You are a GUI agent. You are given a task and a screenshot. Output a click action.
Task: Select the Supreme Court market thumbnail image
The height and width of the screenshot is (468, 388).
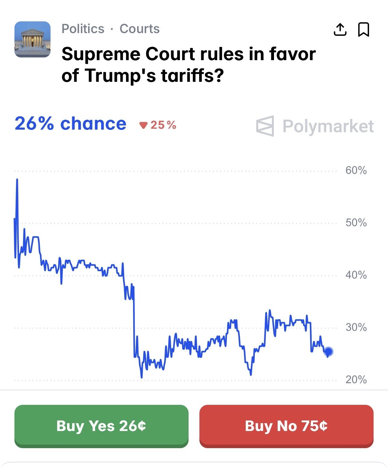coord(33,39)
